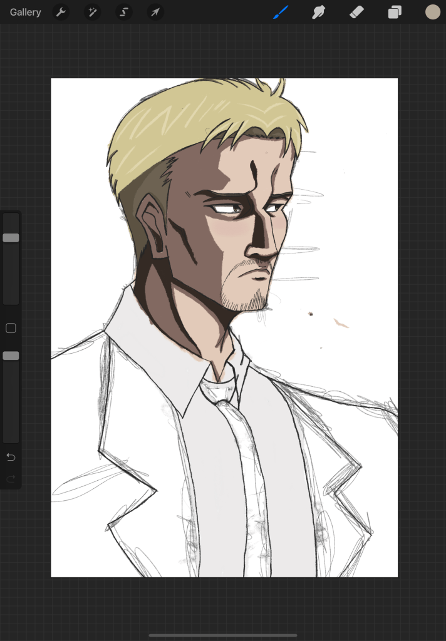The height and width of the screenshot is (641, 446).
Task: Undo the last stroke
Action: tap(11, 457)
